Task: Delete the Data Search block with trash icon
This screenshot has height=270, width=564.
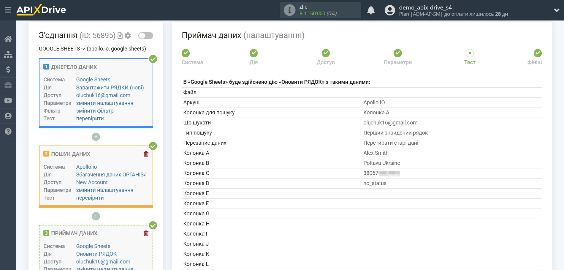Action: (x=146, y=154)
